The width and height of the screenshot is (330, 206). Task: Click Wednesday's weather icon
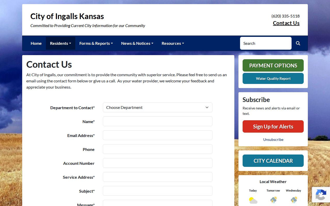click(294, 200)
